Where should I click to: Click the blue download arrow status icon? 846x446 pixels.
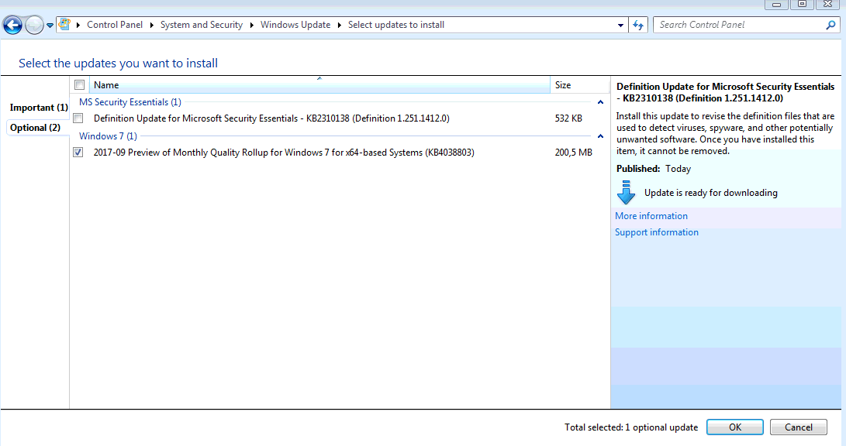tap(626, 193)
